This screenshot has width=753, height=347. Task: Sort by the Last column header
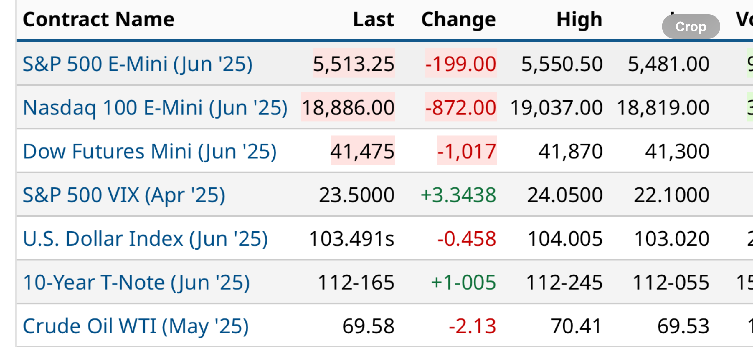point(373,19)
